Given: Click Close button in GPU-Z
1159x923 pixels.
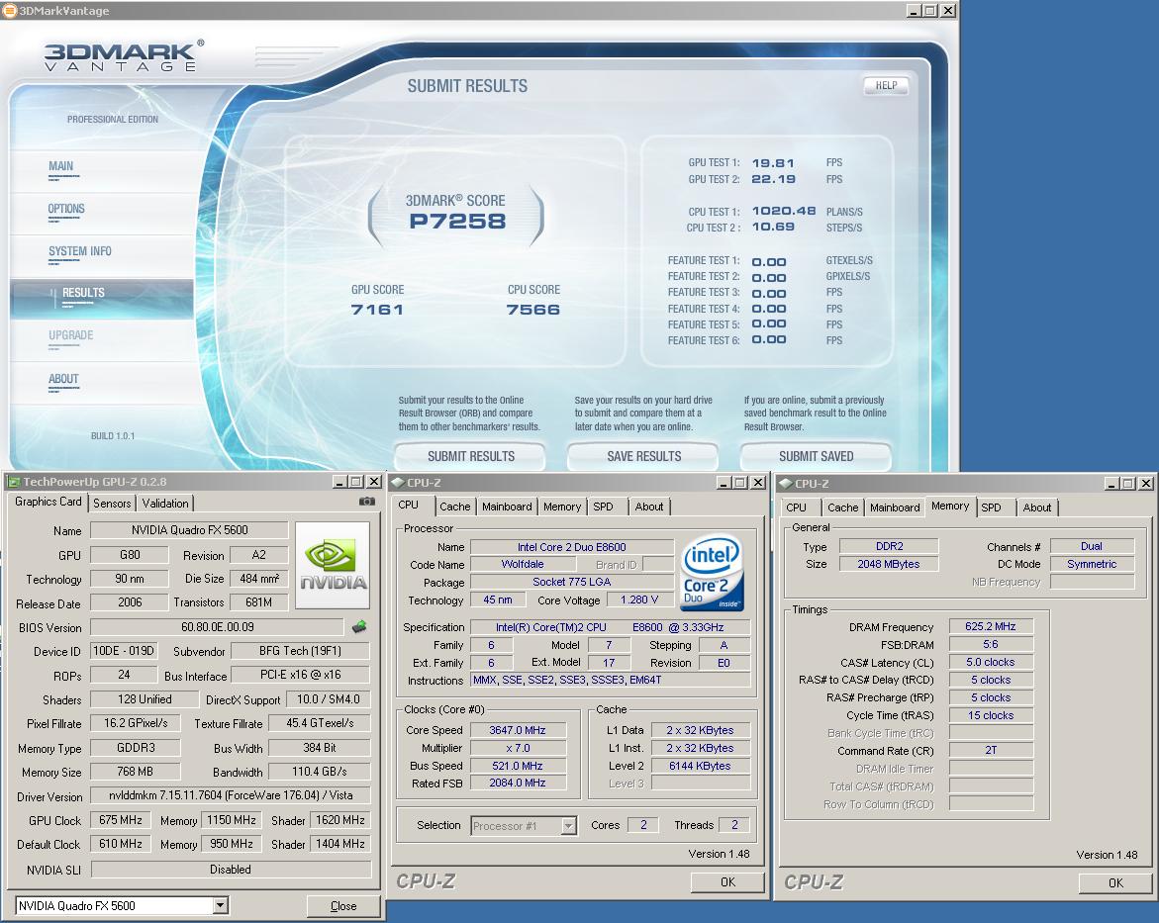Looking at the screenshot, I should (343, 906).
